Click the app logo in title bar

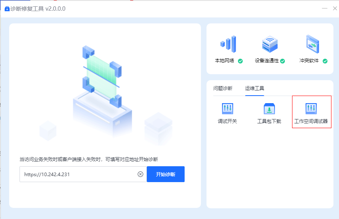coord(7,9)
